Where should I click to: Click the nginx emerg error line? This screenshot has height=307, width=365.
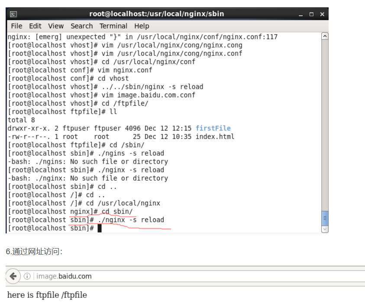pyautogui.click(x=142, y=37)
